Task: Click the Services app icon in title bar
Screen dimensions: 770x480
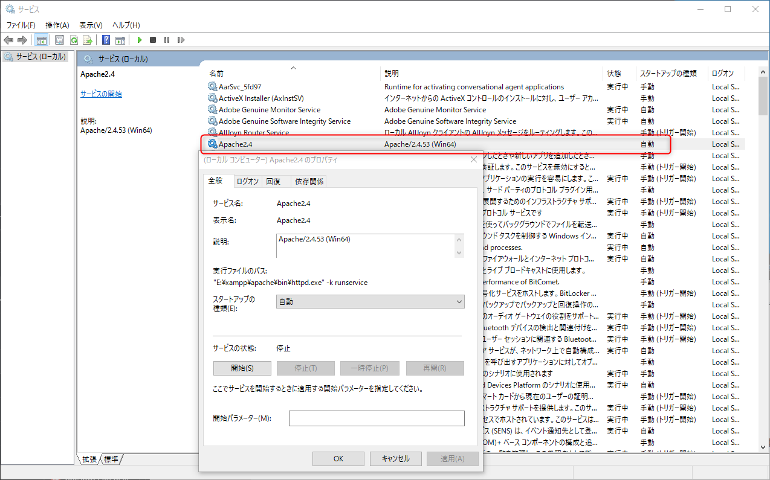Action: (x=10, y=9)
